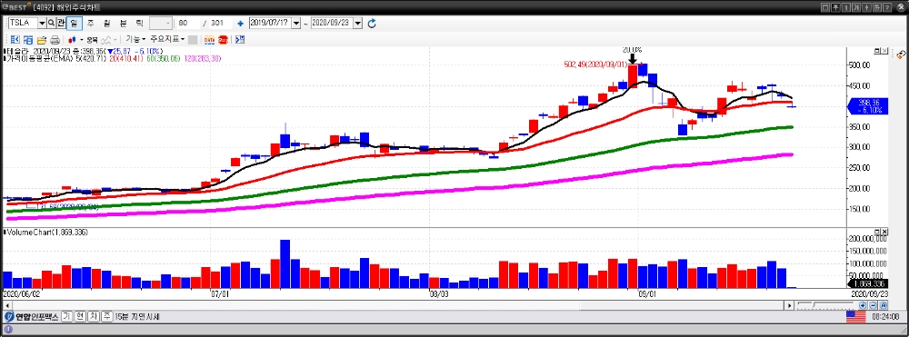Screen dimensions: 909x337
Task: Expand the TSLA symbol dropdown
Action: click(x=42, y=23)
